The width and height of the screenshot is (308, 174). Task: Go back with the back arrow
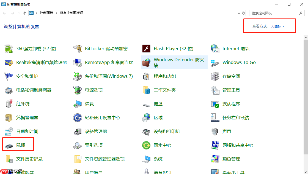(x=4, y=13)
